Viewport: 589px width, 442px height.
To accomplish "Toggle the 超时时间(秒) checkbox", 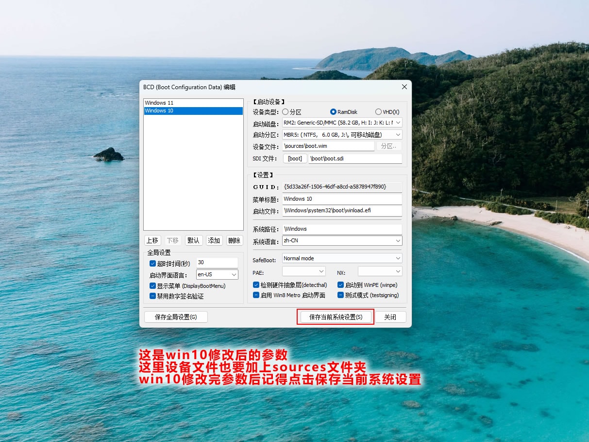I will coord(153,264).
